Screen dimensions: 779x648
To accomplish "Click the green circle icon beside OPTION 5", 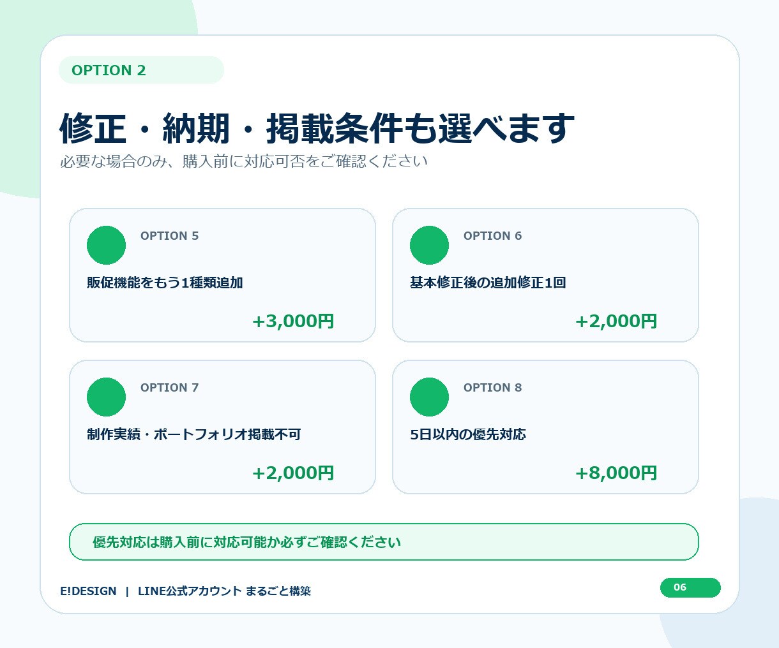I will (106, 245).
